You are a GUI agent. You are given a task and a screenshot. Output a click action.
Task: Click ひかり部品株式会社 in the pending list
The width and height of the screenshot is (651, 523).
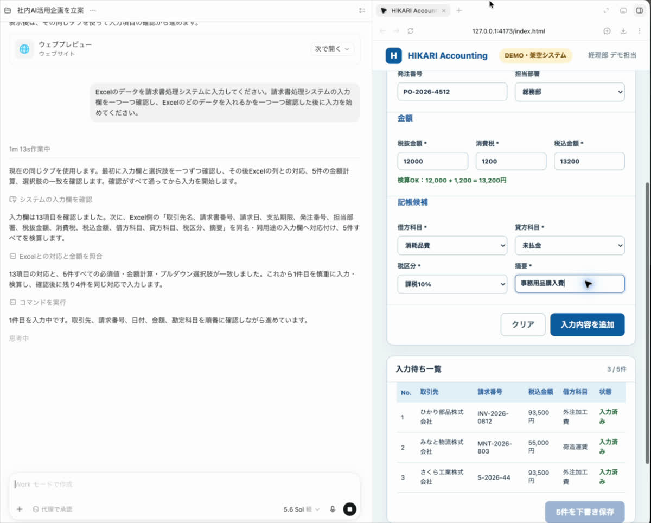pos(442,417)
